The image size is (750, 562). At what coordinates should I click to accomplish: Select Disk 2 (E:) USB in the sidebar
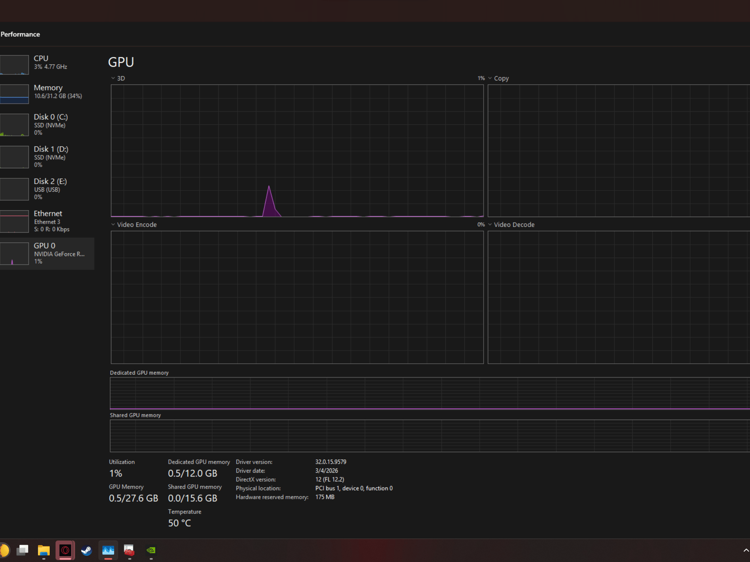tap(47, 189)
